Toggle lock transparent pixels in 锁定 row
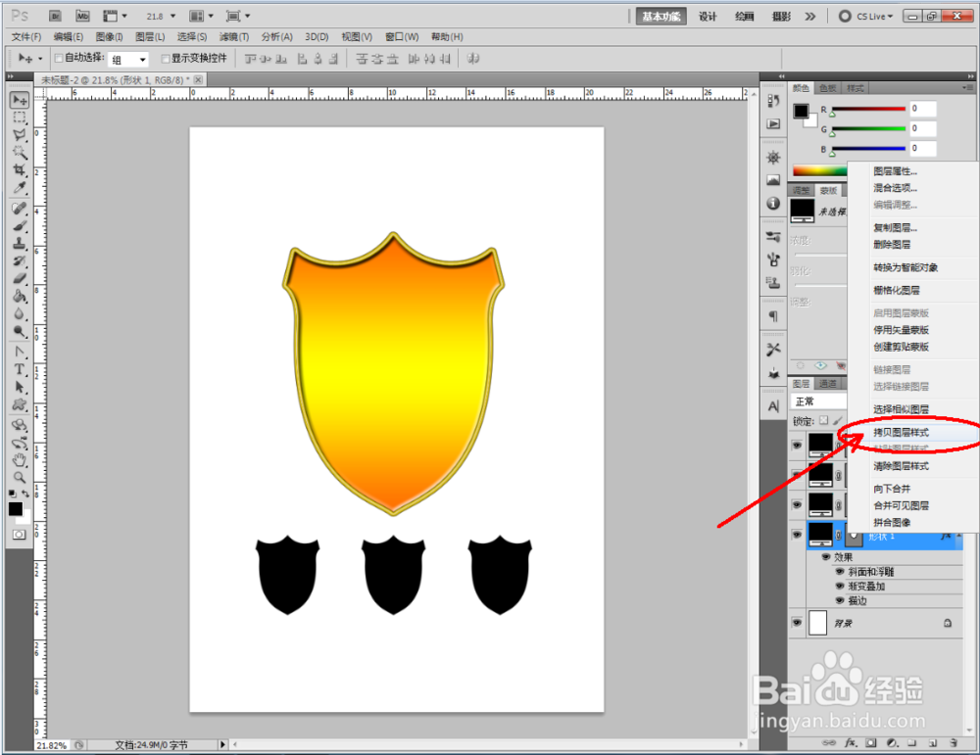 point(824,420)
